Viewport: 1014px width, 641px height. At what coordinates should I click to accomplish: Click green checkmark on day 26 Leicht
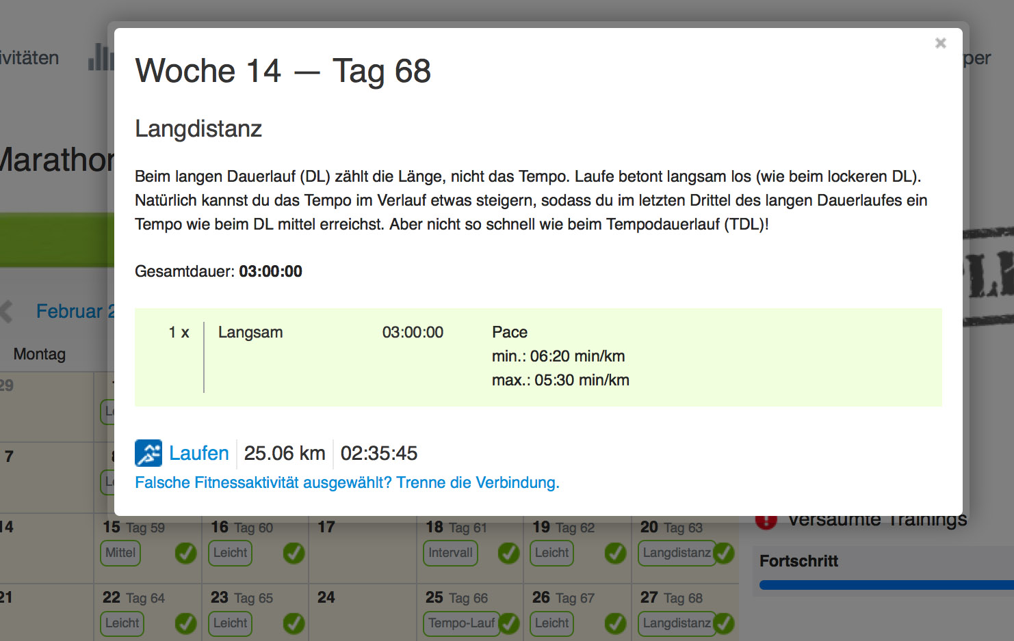tap(615, 623)
